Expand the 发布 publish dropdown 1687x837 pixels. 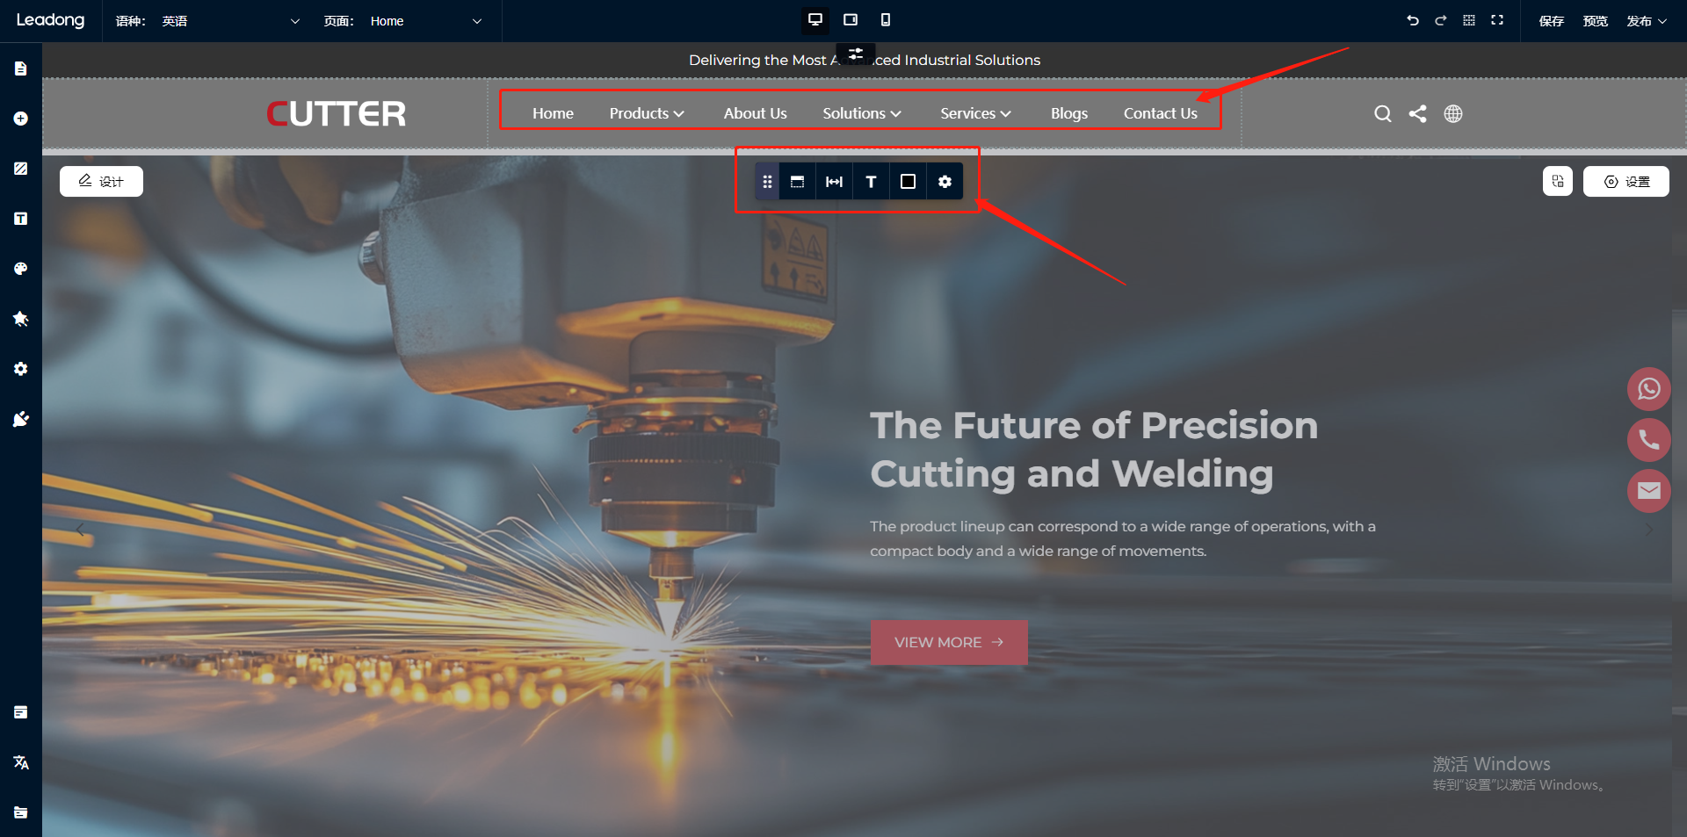coord(1646,21)
